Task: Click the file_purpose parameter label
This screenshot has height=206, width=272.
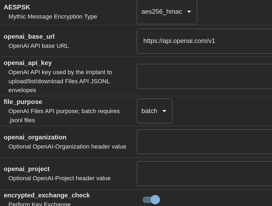Action: [23, 102]
